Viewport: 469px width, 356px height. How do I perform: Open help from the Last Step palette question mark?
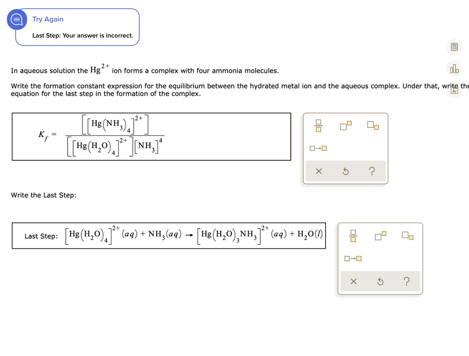click(407, 281)
